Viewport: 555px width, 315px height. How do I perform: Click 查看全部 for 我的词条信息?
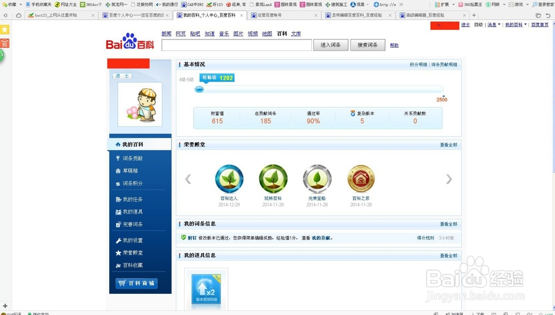pos(448,224)
